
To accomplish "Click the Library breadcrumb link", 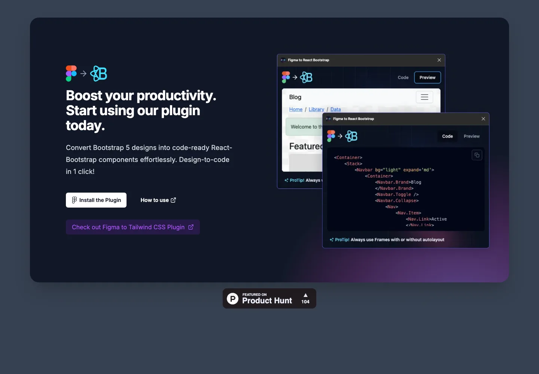I will coord(316,109).
